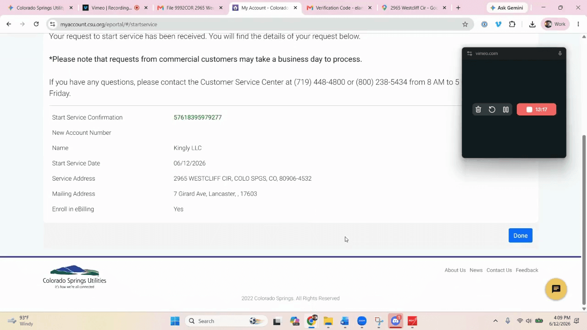Switch to the 2965 Westcliff Cir Google Maps tab
The height and width of the screenshot is (330, 587).
[x=414, y=8]
